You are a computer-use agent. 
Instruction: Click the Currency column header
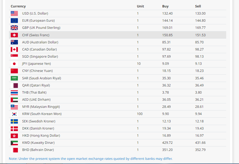18,6
